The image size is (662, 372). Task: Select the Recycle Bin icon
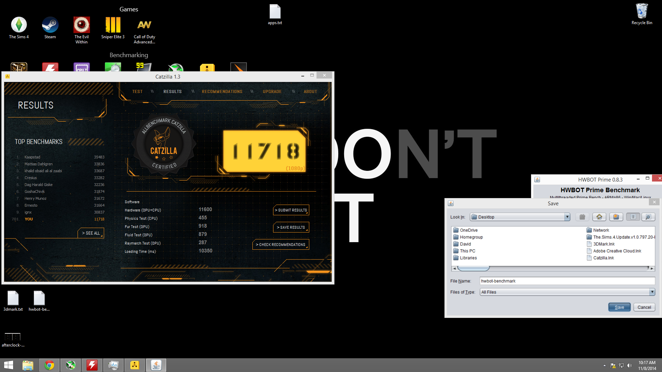tap(642, 14)
